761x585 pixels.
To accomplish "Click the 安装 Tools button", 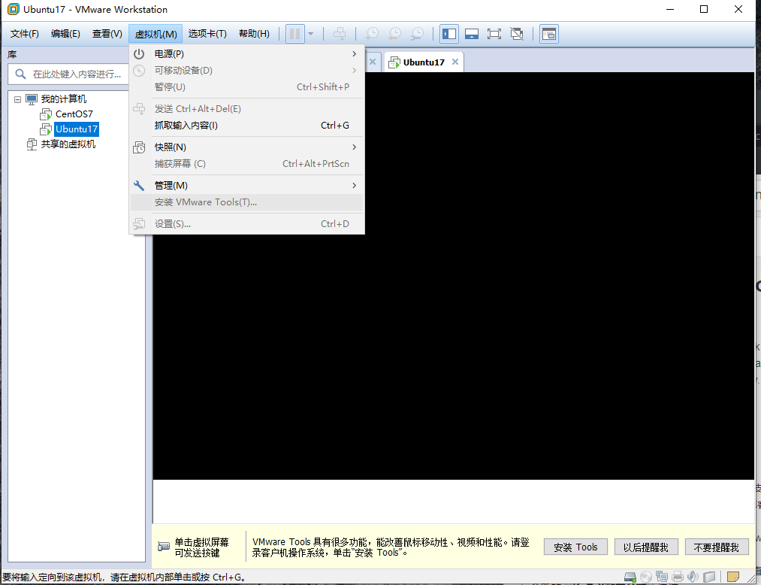I will 575,546.
